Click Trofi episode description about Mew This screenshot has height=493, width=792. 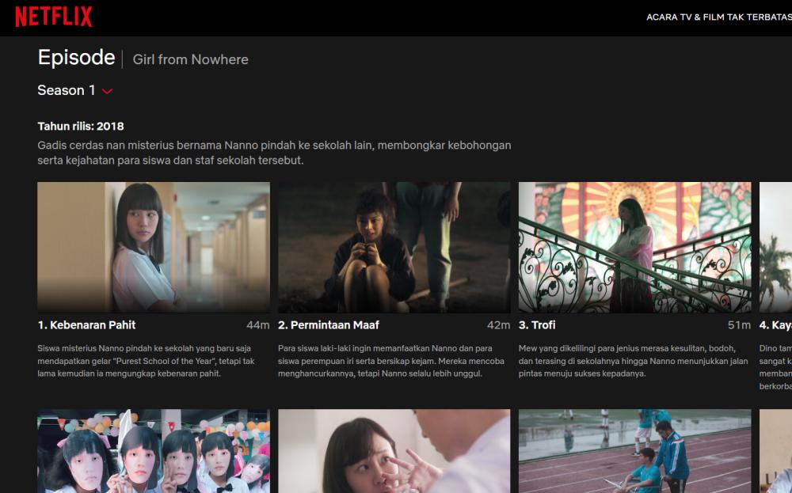click(x=634, y=361)
